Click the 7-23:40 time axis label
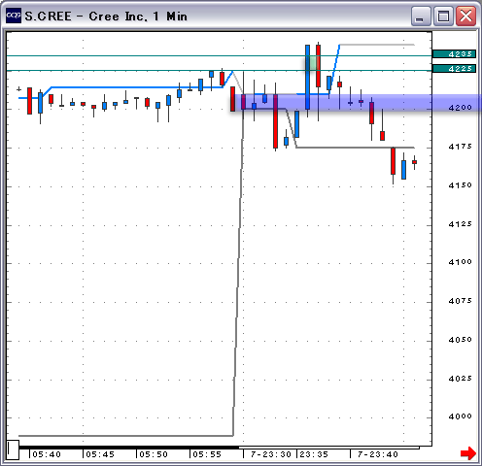This screenshot has height=466, width=482. point(377,454)
